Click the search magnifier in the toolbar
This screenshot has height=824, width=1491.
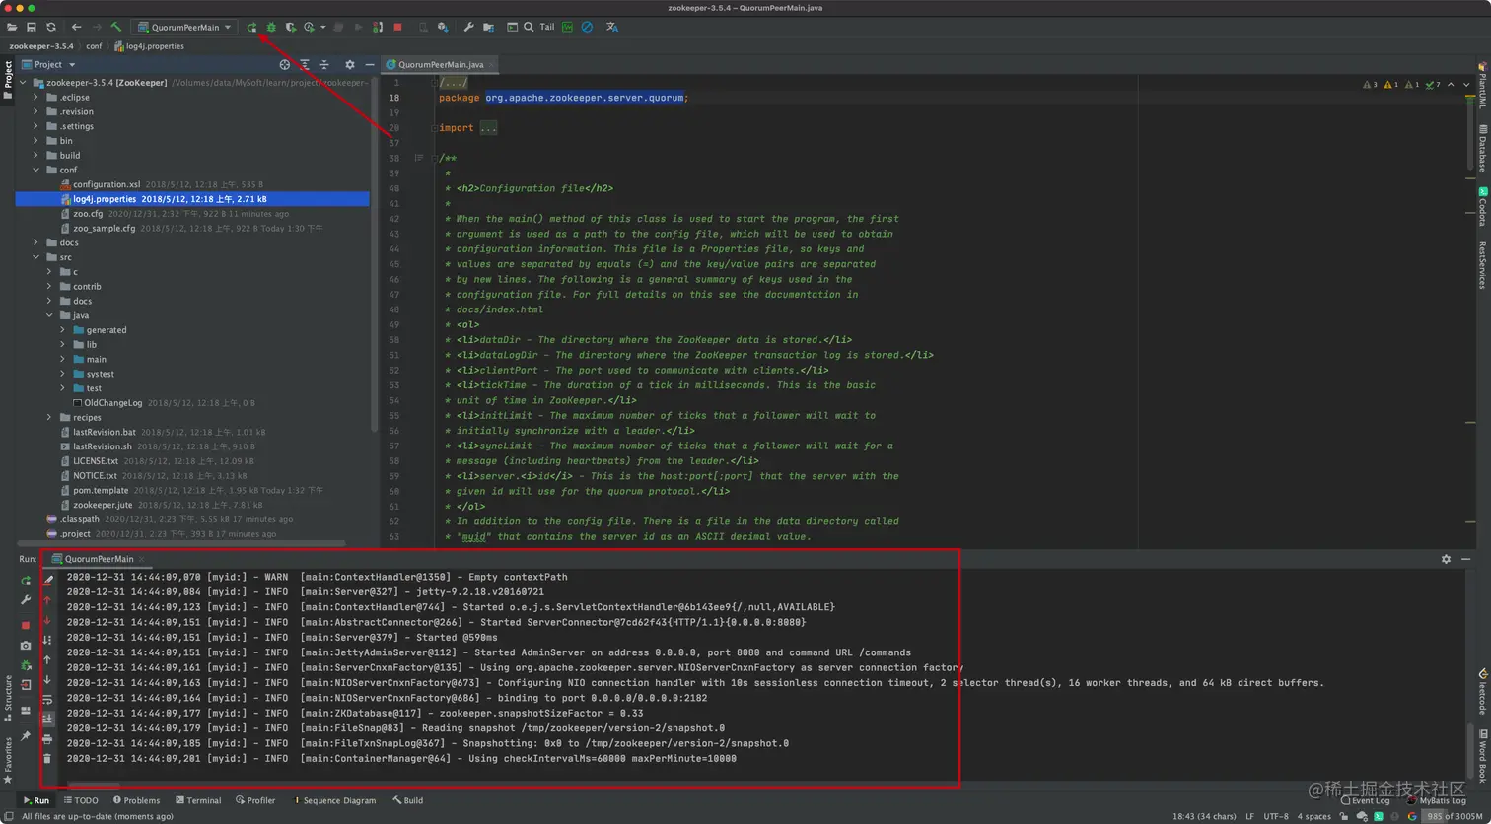(529, 28)
